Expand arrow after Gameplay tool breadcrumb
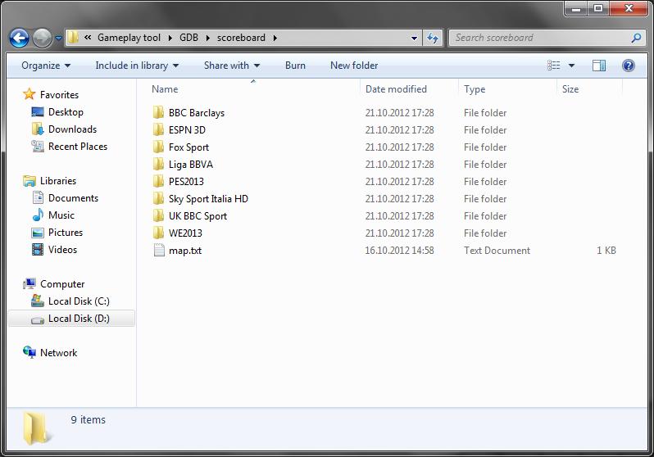This screenshot has width=654, height=457. [x=170, y=38]
